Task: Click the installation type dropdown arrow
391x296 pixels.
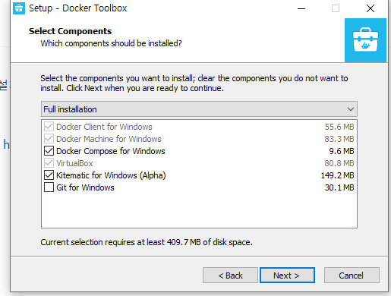Action: click(351, 109)
